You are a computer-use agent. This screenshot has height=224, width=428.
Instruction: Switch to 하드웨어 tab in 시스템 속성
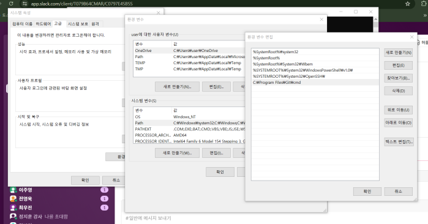pos(43,24)
